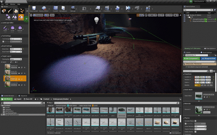
Task: Select the Paint mode brush icon
Action: click(x=10, y=11)
